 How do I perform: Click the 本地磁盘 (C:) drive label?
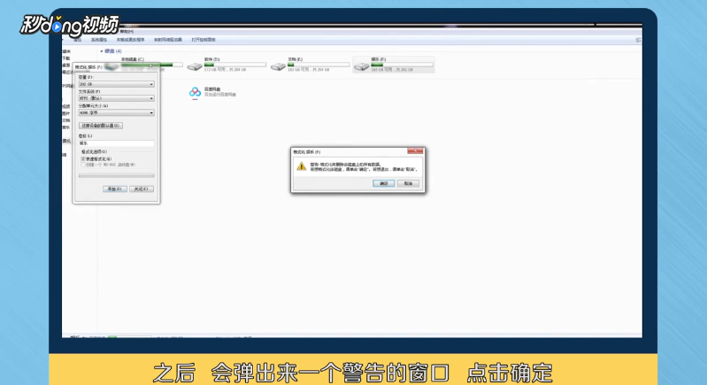(133, 59)
